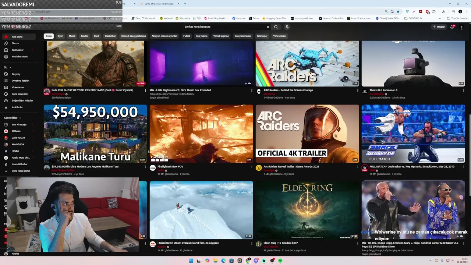Open Tüm Yer İşaretleri bookmarks folder
Image resolution: width=471 pixels, height=265 pixels.
(x=458, y=18)
